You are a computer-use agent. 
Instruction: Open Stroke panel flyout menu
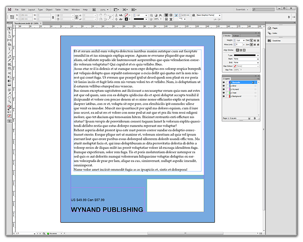[258, 36]
